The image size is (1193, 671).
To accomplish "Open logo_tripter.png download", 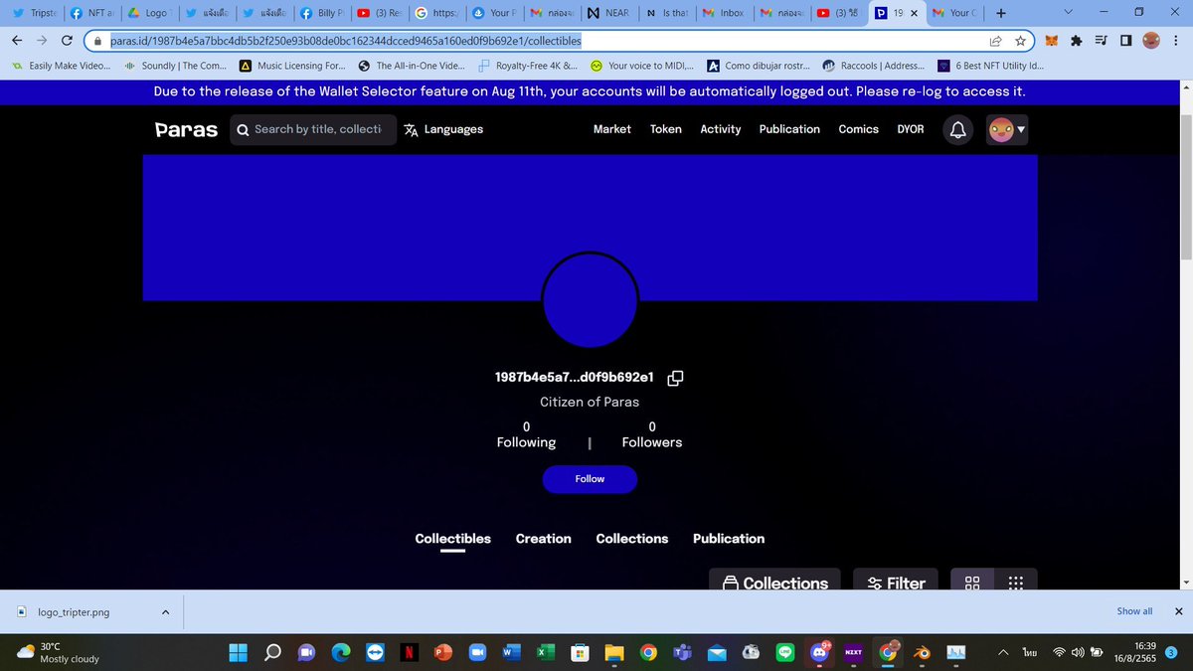I will [74, 612].
